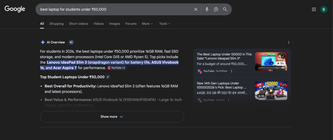Switch to the Short videos tab

click(x=78, y=24)
